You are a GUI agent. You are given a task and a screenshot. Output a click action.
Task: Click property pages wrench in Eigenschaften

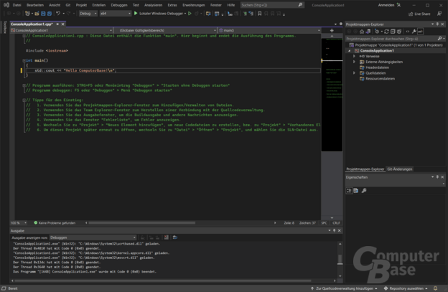364,190
